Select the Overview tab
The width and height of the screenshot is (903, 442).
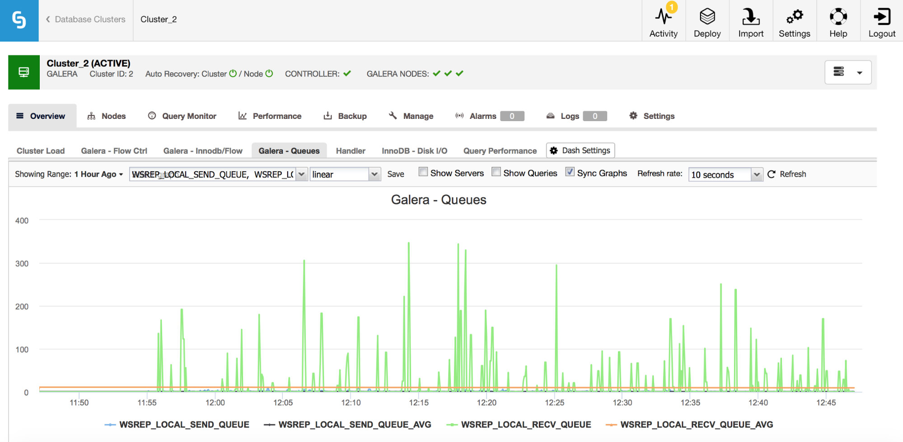pyautogui.click(x=42, y=116)
